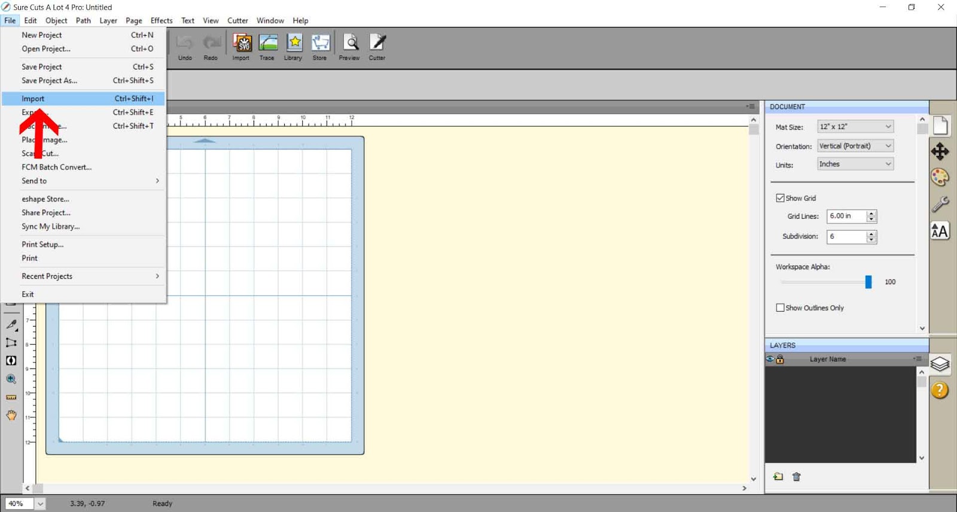This screenshot has height=512, width=957.
Task: Choose New Project menu entry
Action: [83, 35]
